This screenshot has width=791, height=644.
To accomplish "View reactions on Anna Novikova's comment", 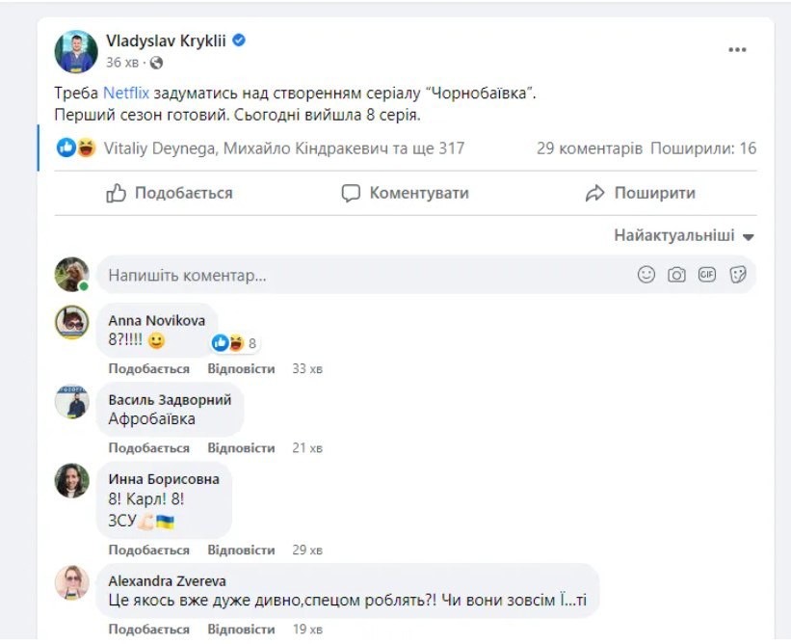I will click(x=234, y=343).
